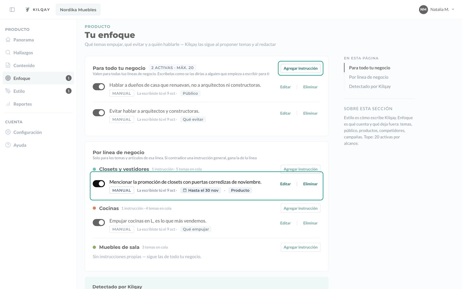
Task: Click the Kilqay logo icon
Action: [x=28, y=10]
